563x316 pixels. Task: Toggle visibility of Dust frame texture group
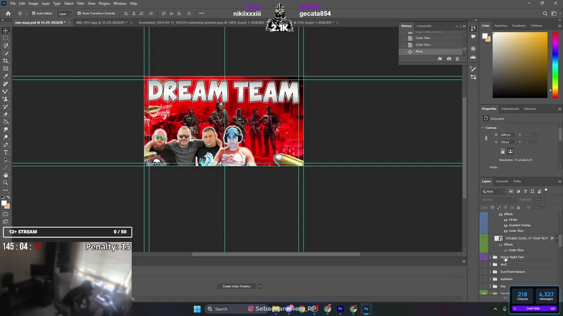[484, 272]
